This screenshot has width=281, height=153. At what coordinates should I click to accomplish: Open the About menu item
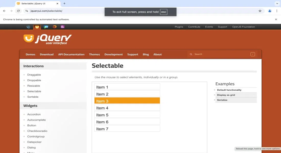pyautogui.click(x=158, y=54)
